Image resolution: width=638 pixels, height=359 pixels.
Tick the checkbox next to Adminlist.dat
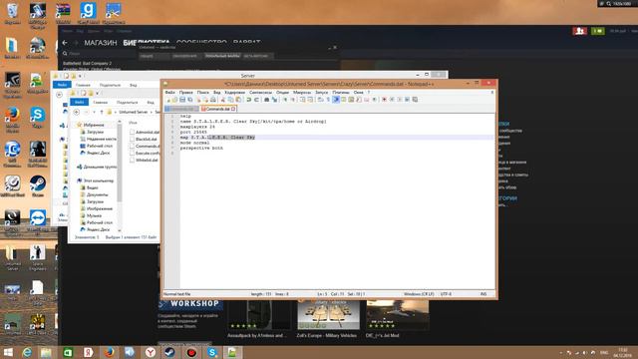[132, 132]
